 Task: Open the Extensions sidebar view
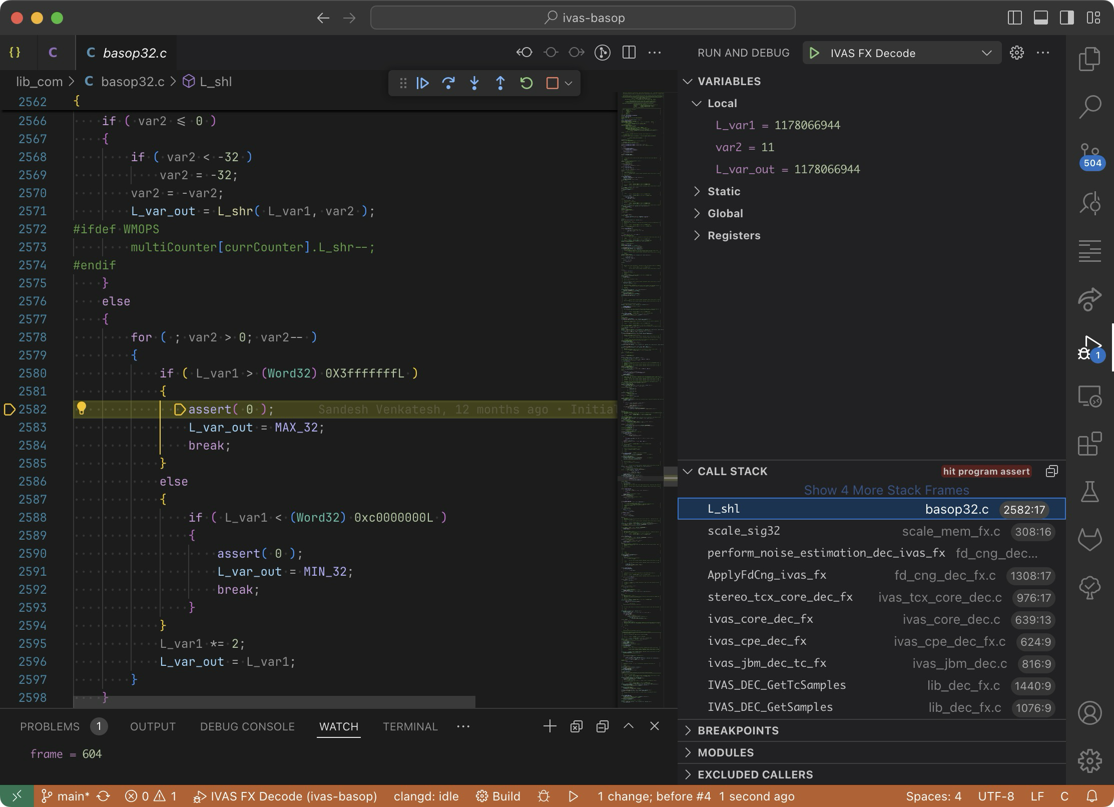[x=1089, y=444]
